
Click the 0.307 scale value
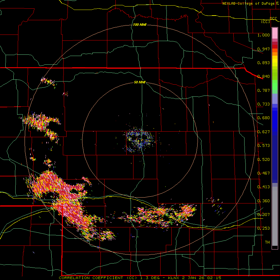pyautogui.click(x=264, y=215)
